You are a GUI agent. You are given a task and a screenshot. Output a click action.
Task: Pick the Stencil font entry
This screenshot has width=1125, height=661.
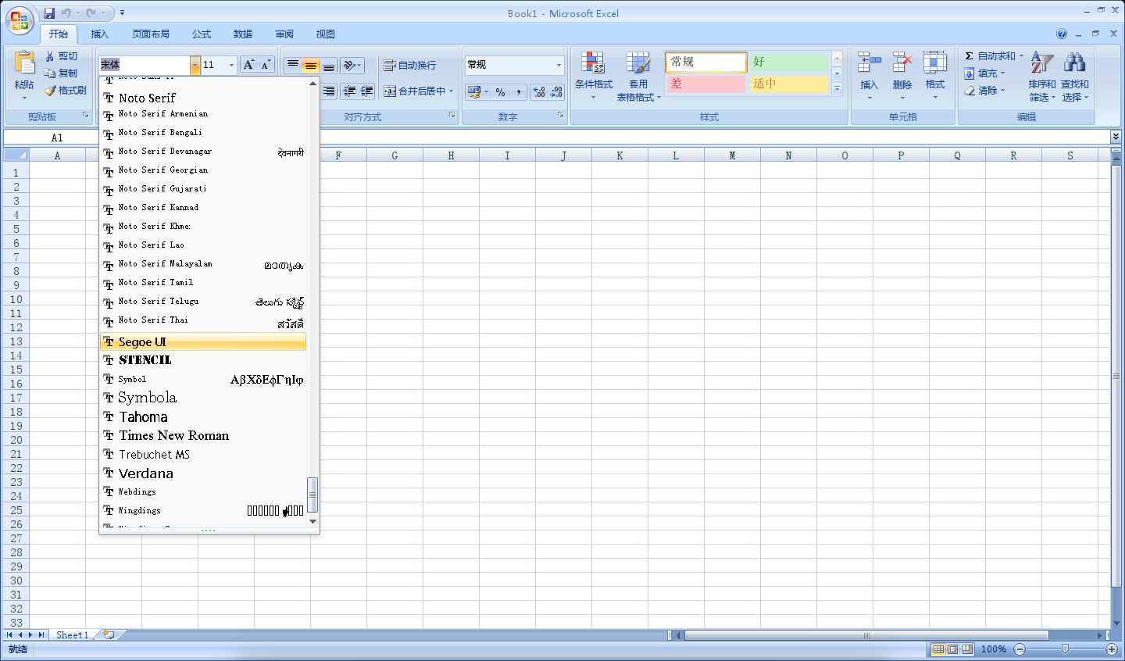pyautogui.click(x=203, y=360)
